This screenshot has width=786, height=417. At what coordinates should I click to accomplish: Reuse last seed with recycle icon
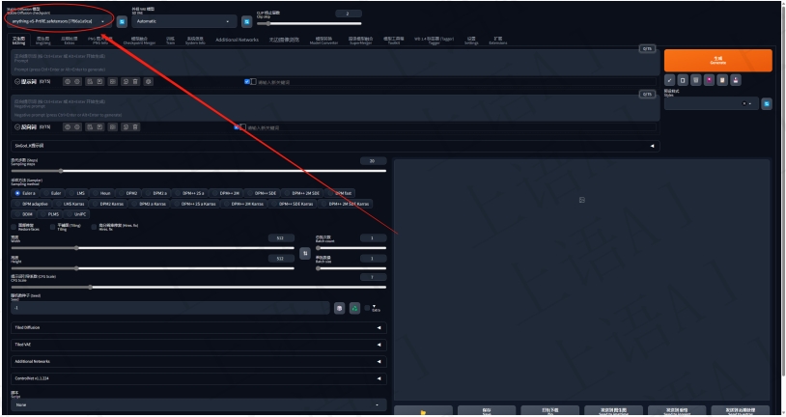354,308
